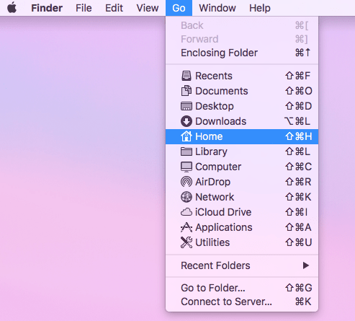Screen dimensions: 355x321
Task: Choose Connect to Server… command
Action: (x=242, y=302)
